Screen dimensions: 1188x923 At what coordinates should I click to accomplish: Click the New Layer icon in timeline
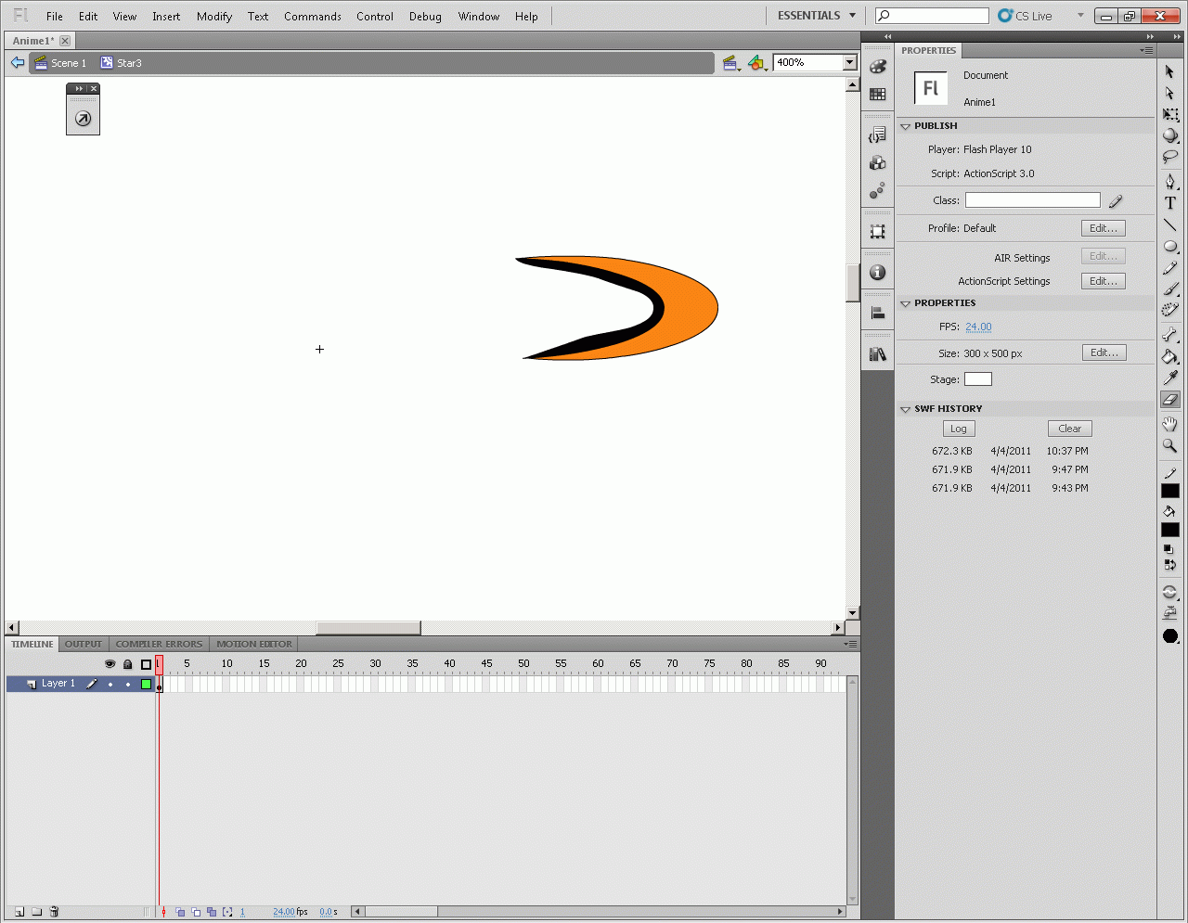[19, 912]
